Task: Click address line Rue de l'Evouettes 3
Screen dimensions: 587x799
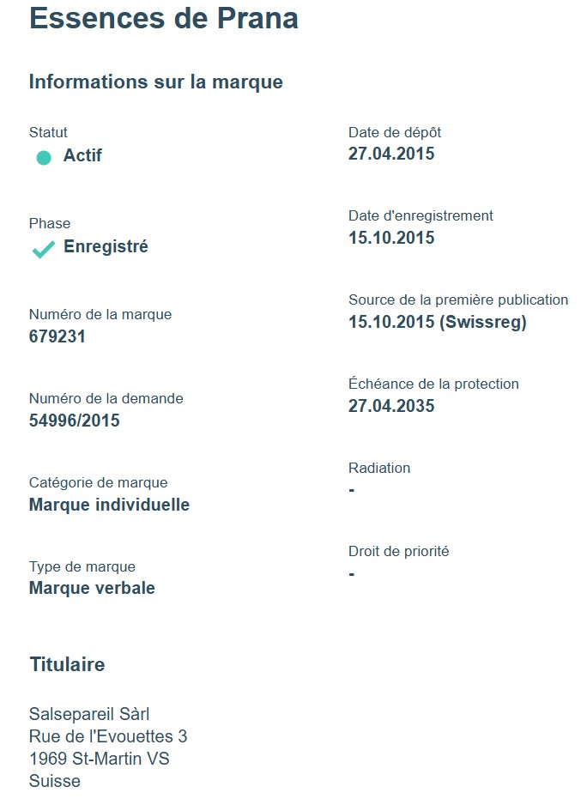Action: [x=108, y=736]
